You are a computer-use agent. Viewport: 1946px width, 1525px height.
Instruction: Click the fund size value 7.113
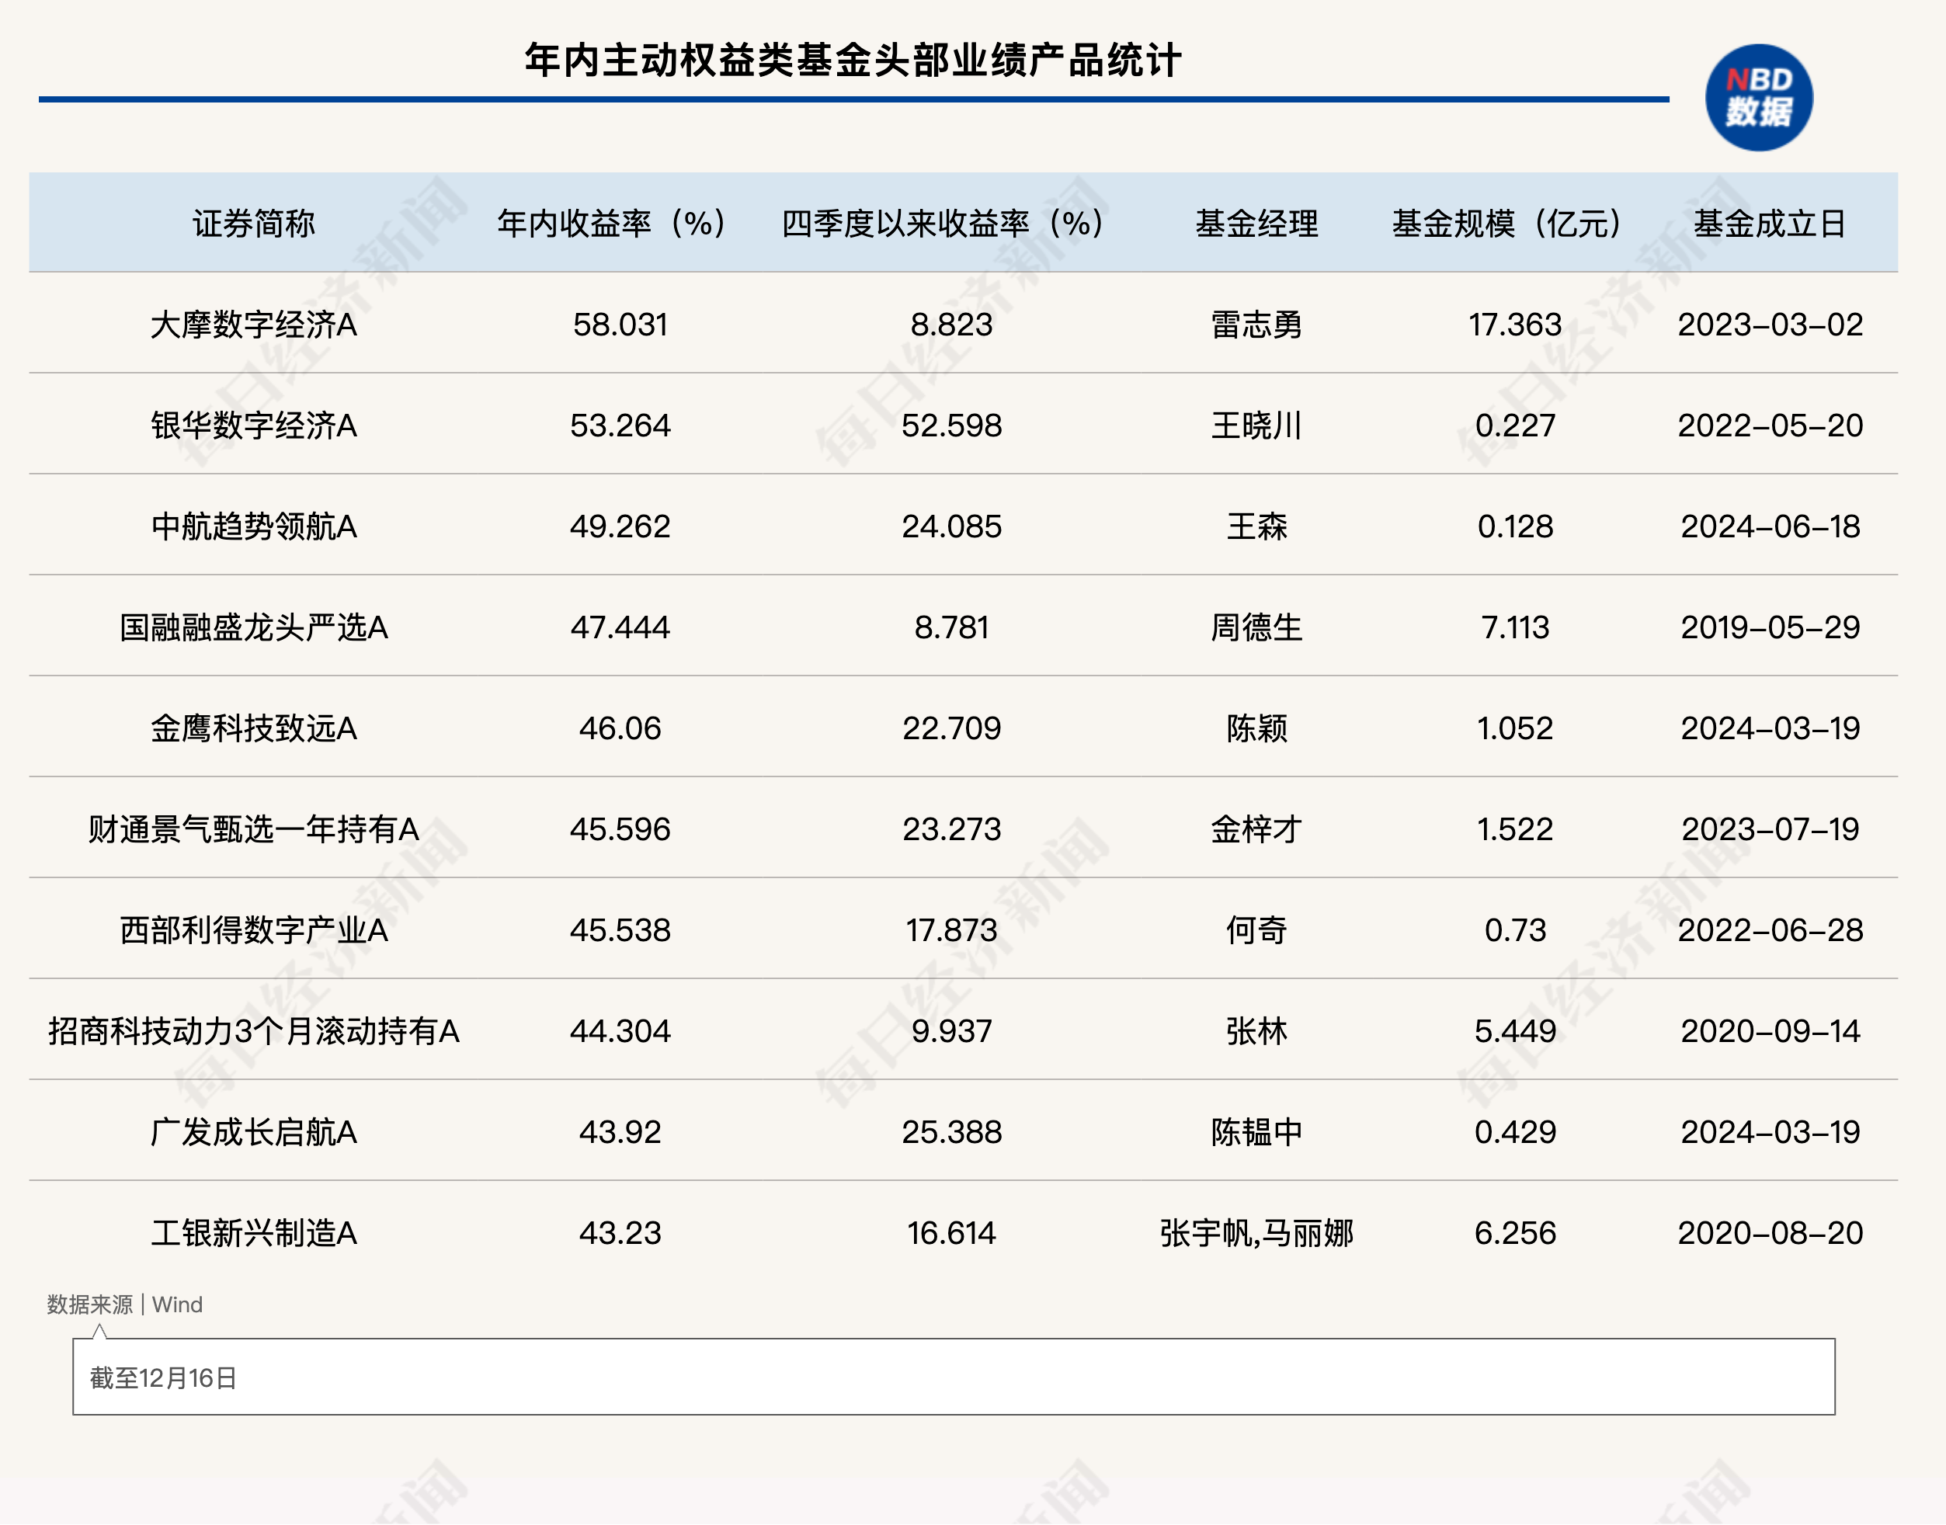1515,627
